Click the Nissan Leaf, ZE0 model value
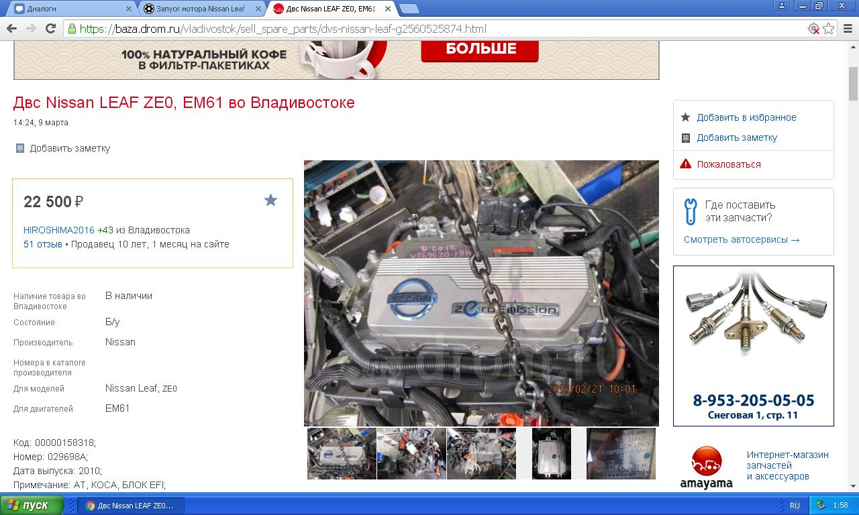Viewport: 859px width, 515px height. coord(141,388)
